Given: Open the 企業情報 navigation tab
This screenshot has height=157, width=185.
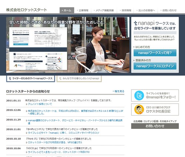Looking at the screenshot, I should 83,10.
